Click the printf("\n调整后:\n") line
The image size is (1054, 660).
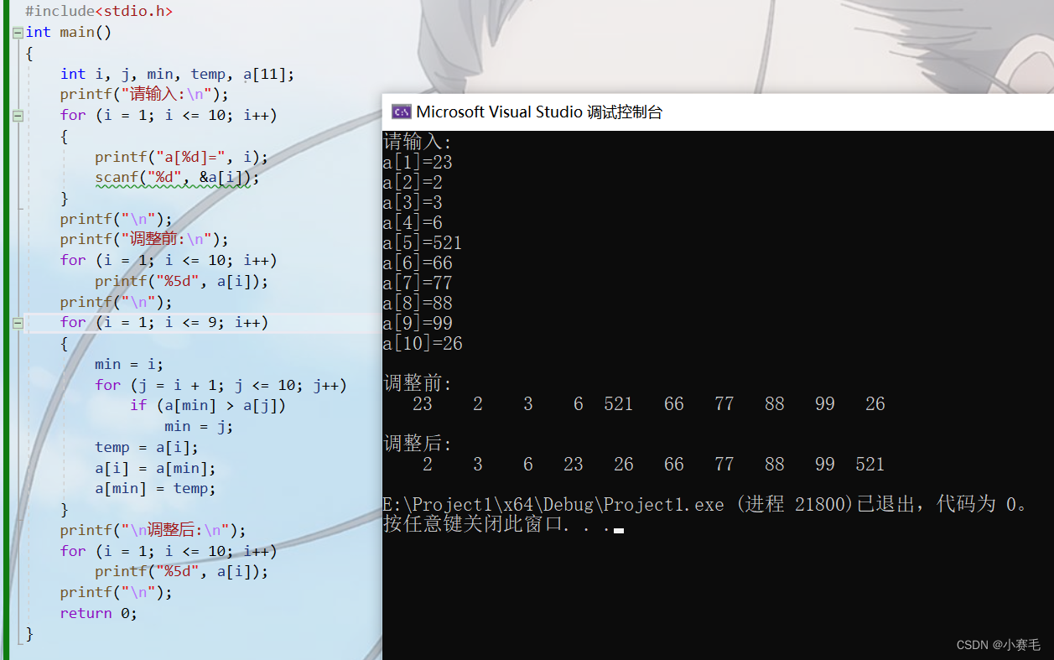153,530
